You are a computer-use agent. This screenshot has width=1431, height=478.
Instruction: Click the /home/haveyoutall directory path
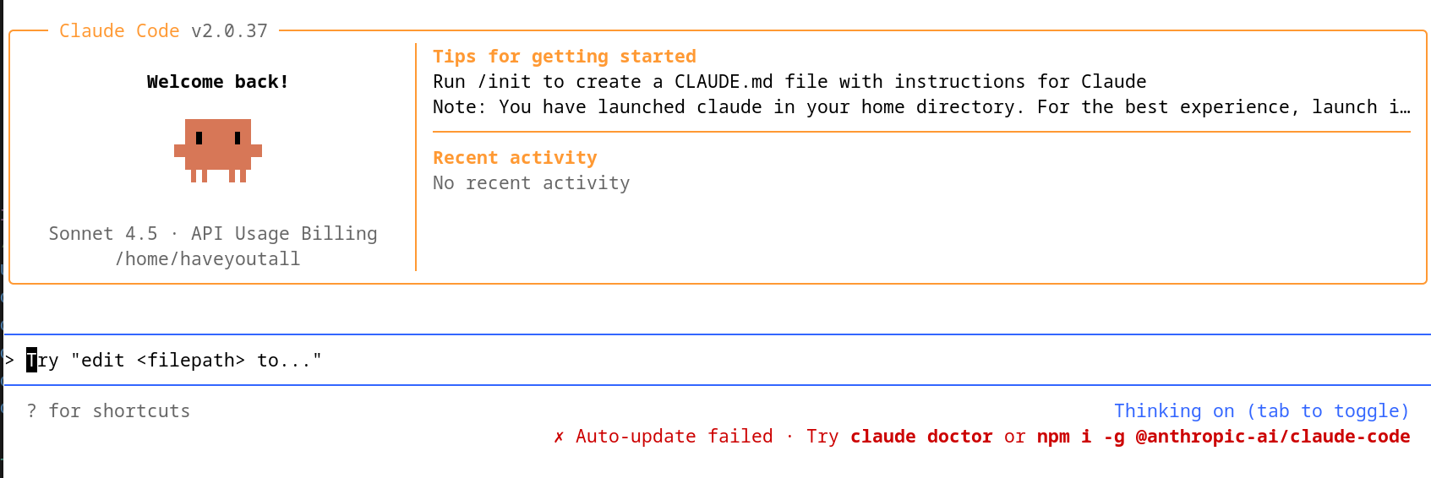(207, 259)
